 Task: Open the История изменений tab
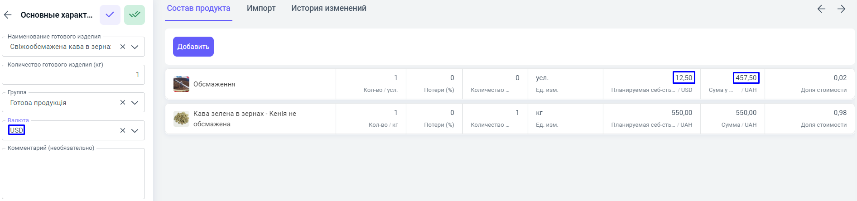(328, 8)
